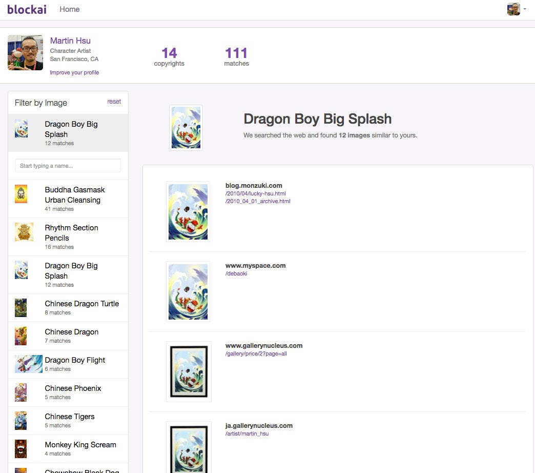The height and width of the screenshot is (473, 535).
Task: Click Chinese Dragon Turtle thumbnail icon
Action: (21, 308)
